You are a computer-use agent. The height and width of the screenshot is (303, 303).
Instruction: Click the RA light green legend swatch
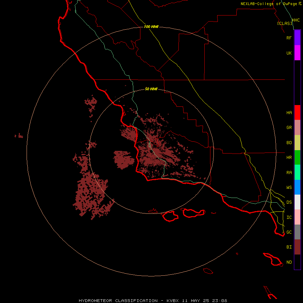pos(297,172)
